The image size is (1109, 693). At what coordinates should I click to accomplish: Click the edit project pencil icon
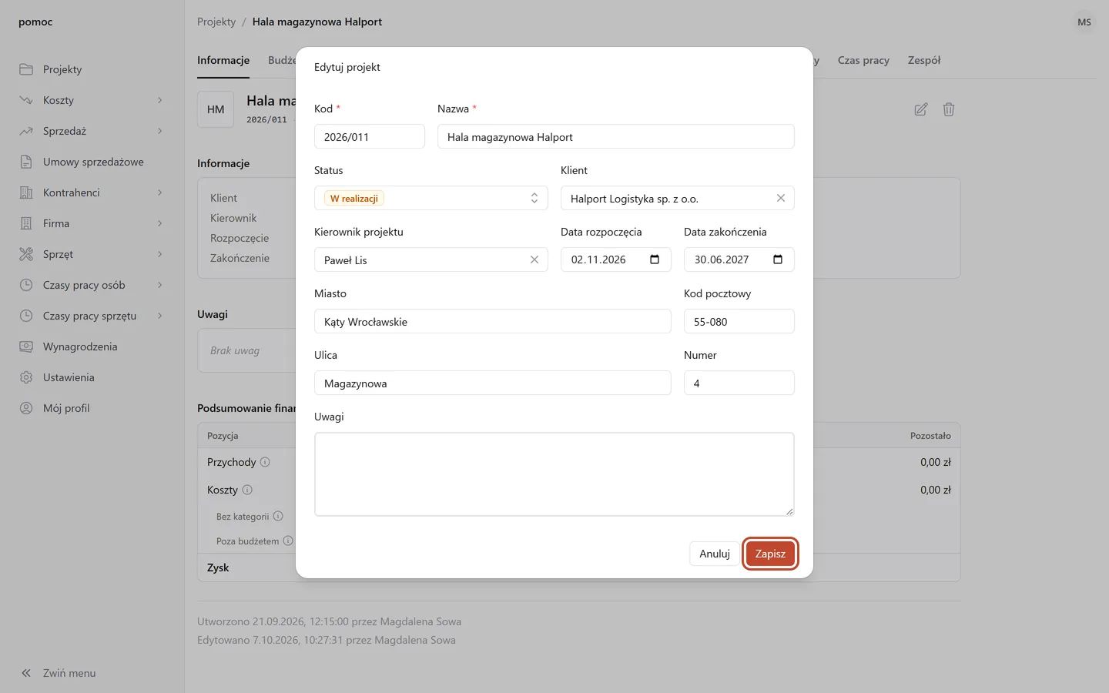(921, 109)
